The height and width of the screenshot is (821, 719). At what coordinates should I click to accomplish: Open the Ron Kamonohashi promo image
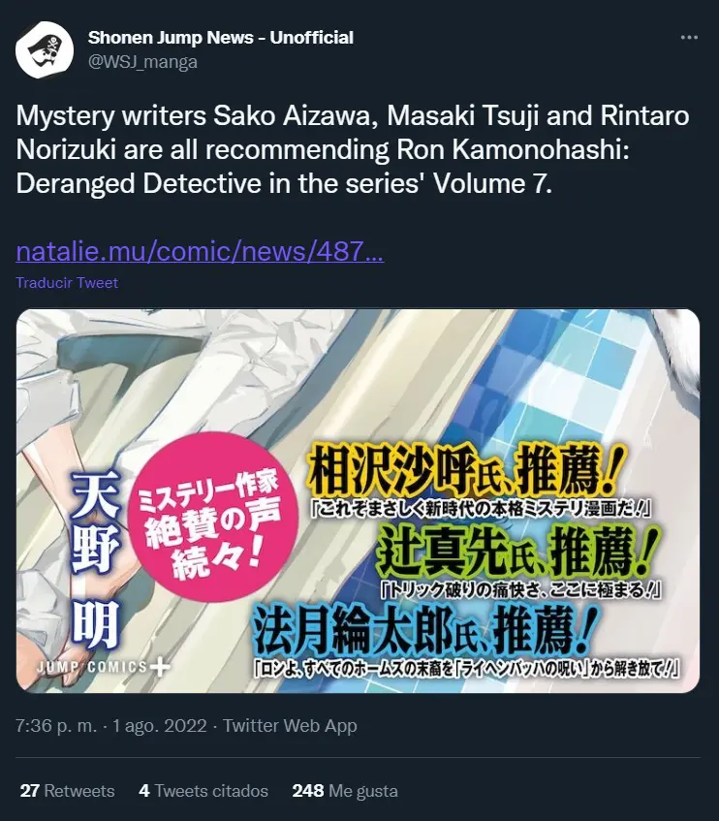tap(358, 501)
